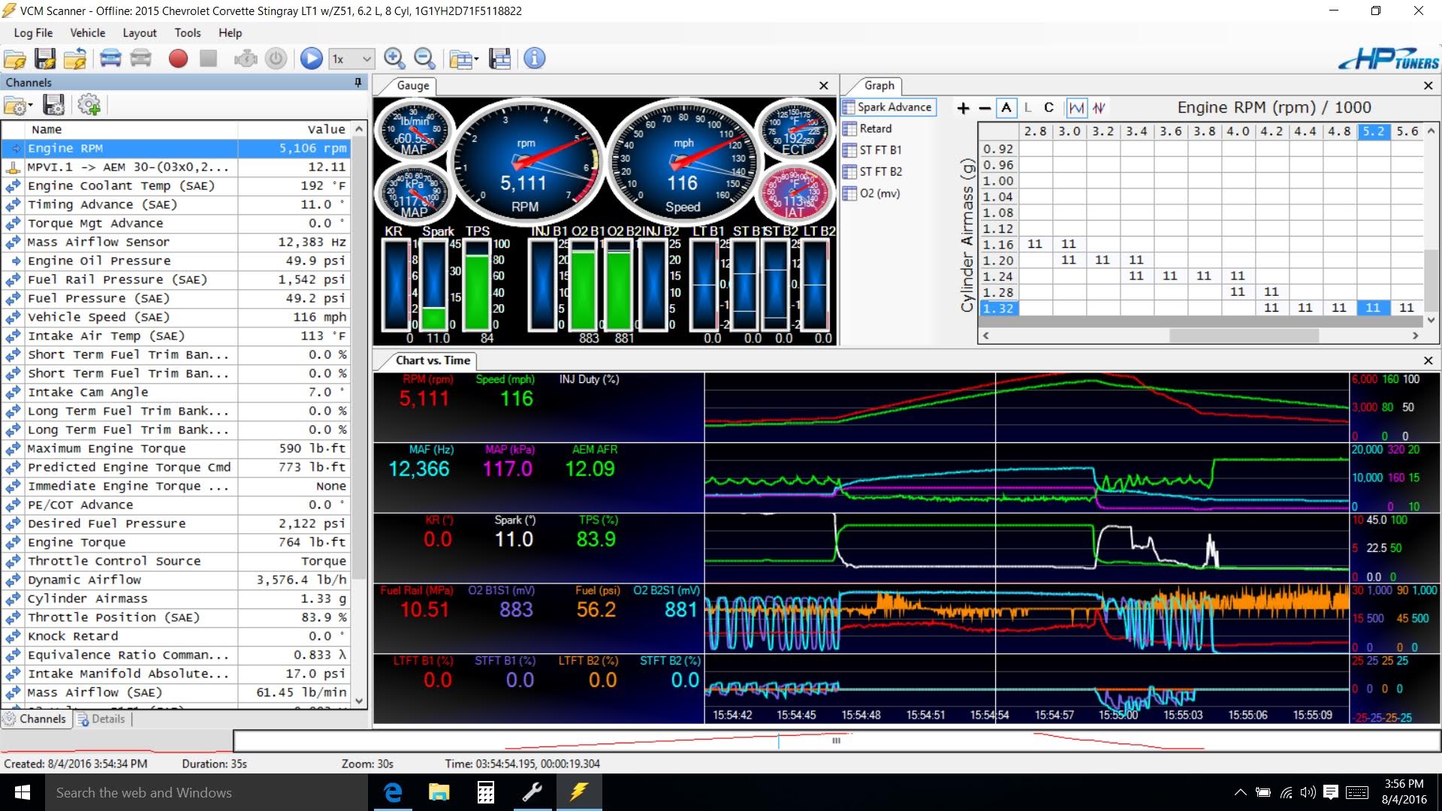Click the Windows Start button

click(23, 792)
